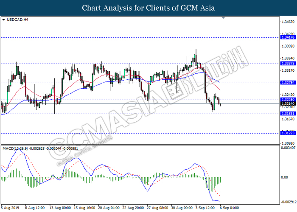Click the 1.30920 price axis value
The width and height of the screenshot is (297, 212).
tap(288, 143)
